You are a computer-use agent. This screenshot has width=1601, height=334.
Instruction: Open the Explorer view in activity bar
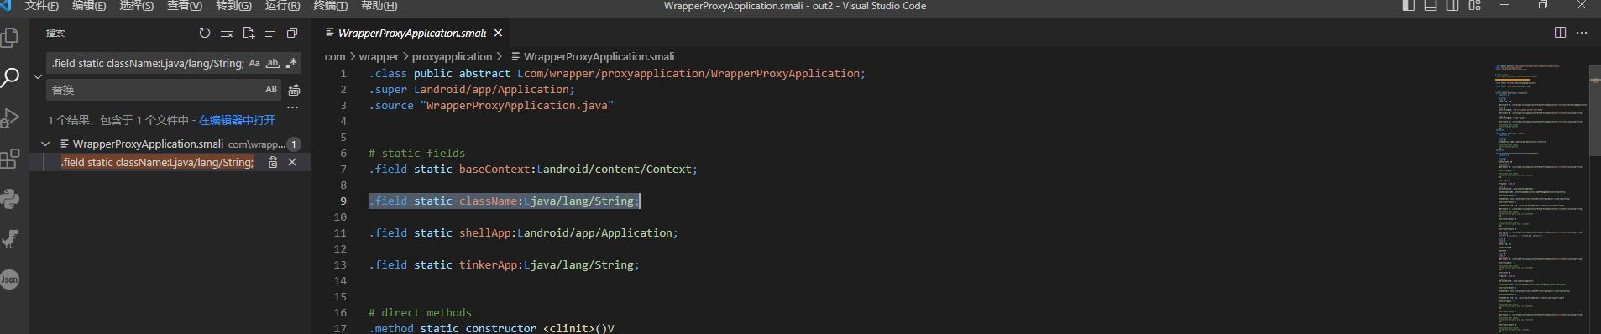[x=10, y=38]
